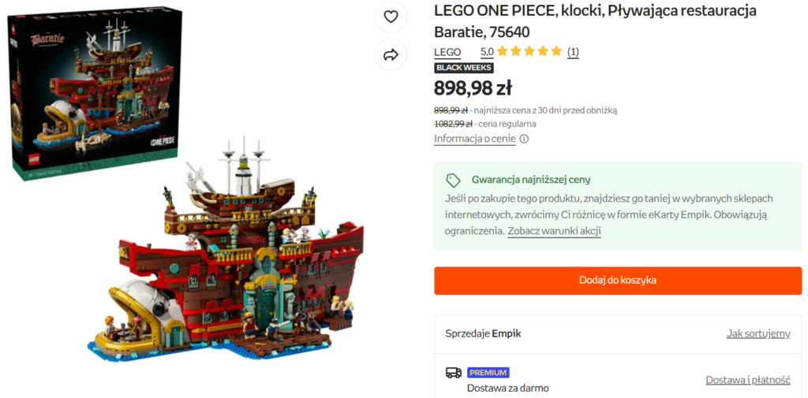Image resolution: width=808 pixels, height=398 pixels.
Task: Add product to wishlist with heart icon
Action: (x=391, y=17)
